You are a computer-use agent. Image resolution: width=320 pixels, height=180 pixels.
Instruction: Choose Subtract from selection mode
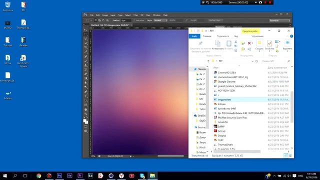103,20
